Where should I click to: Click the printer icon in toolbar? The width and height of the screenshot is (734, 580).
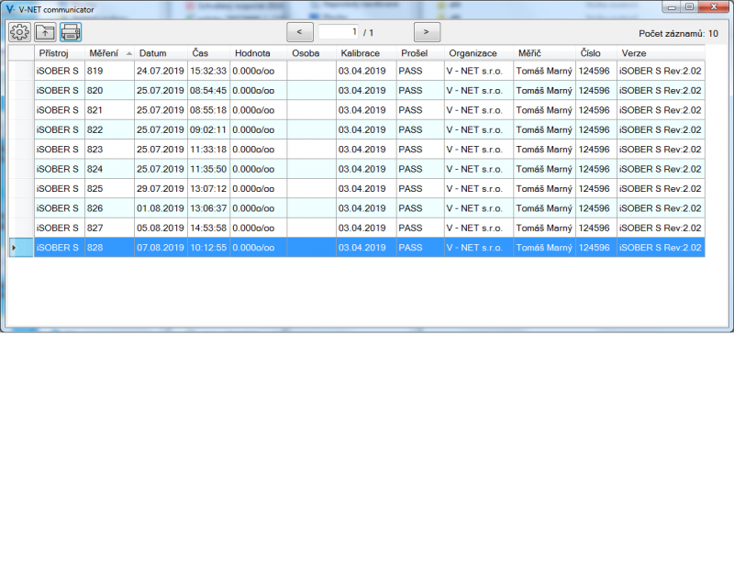71,32
